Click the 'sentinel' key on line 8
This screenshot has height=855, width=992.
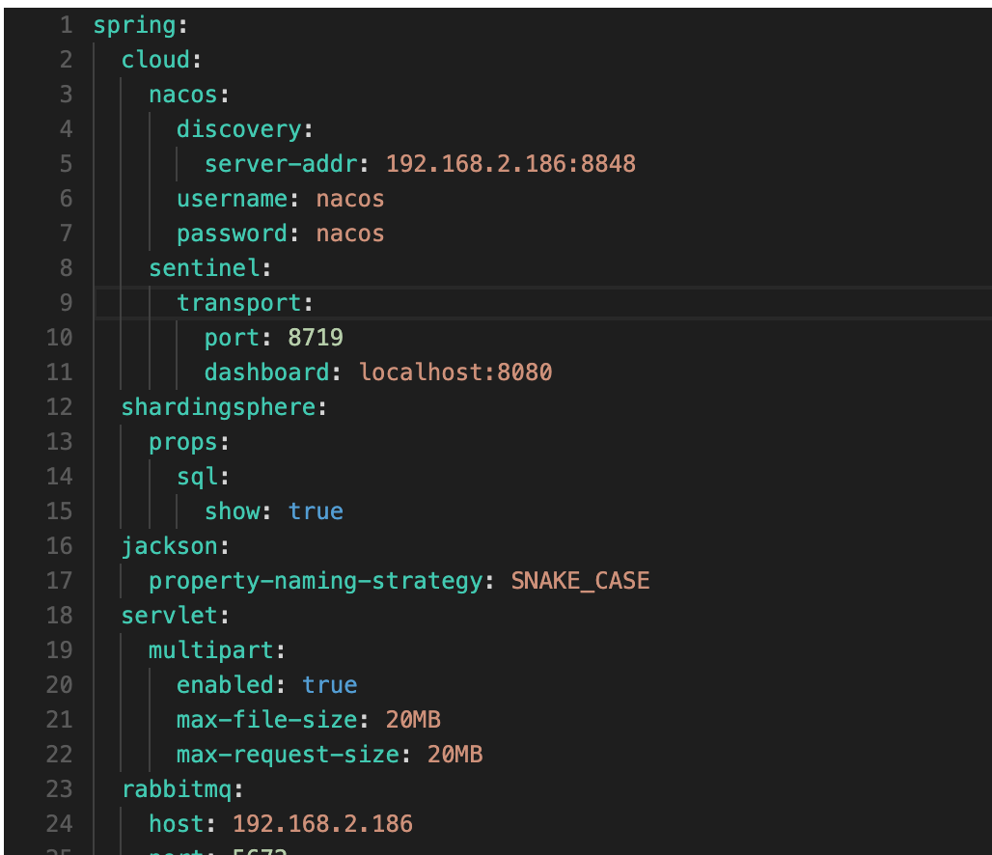click(205, 268)
